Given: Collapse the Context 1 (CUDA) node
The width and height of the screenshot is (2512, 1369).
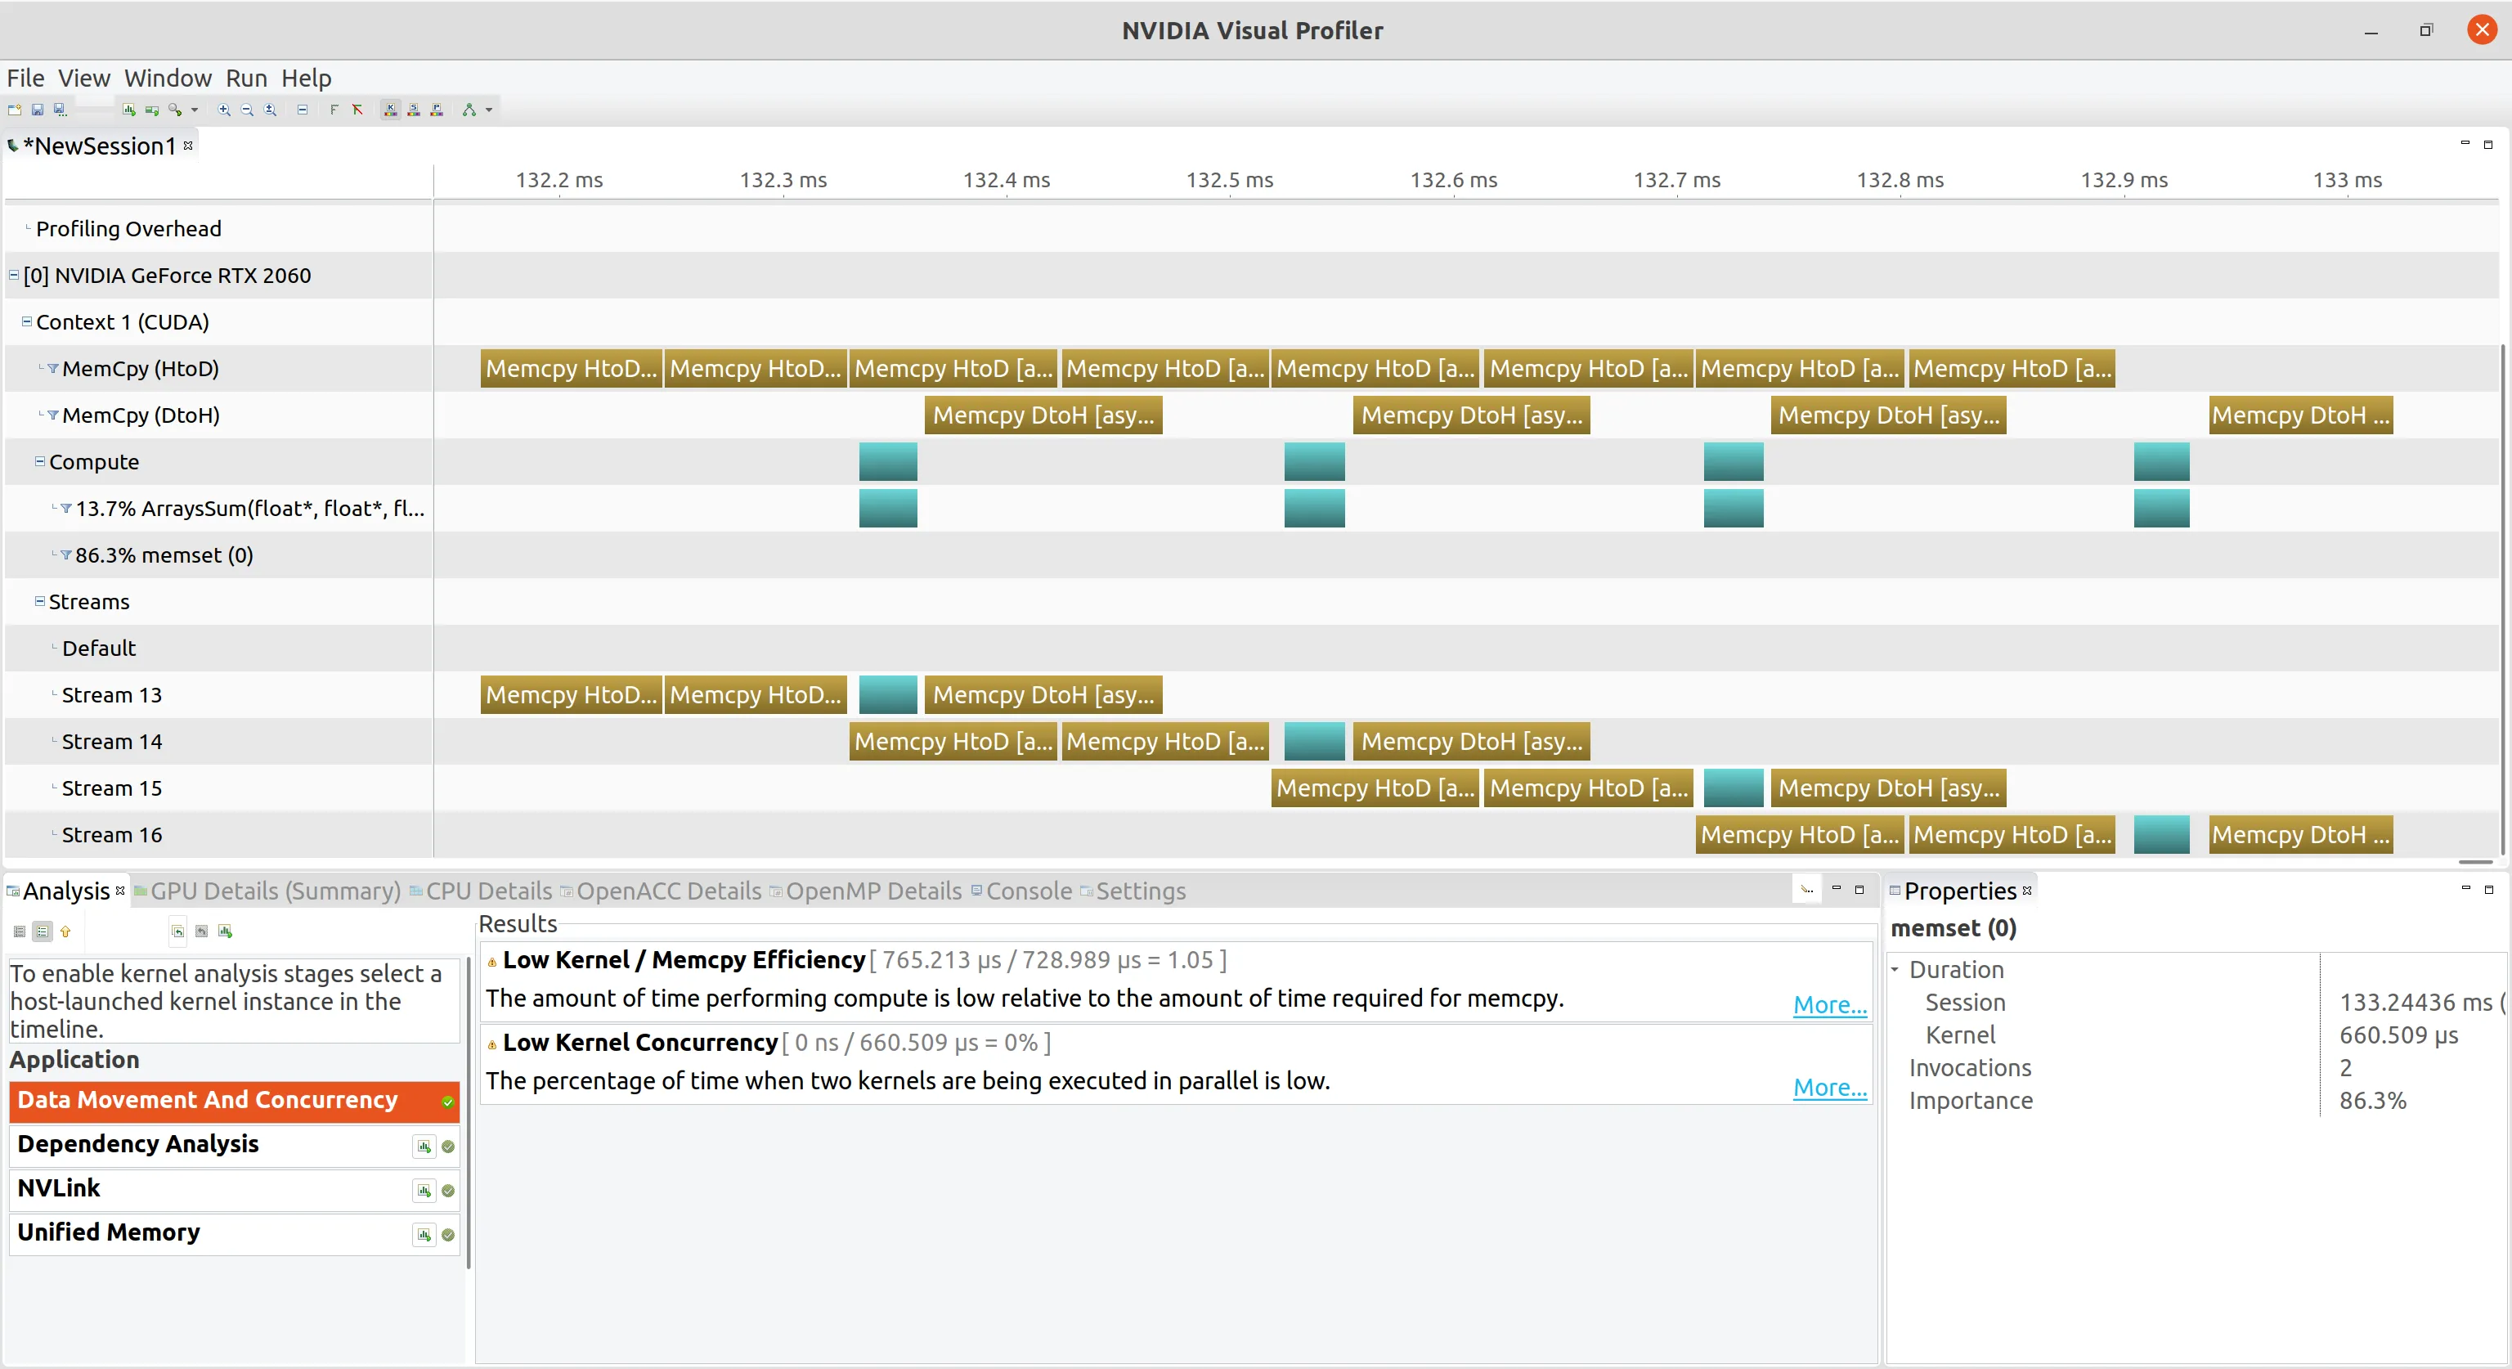Looking at the screenshot, I should 26,321.
